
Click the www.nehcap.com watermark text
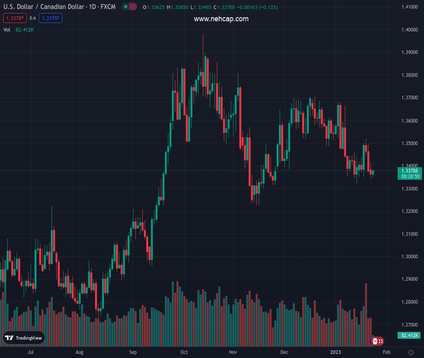221,19
